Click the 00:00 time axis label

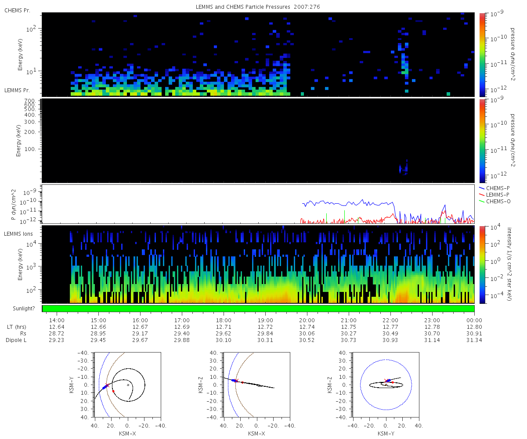tap(474, 320)
